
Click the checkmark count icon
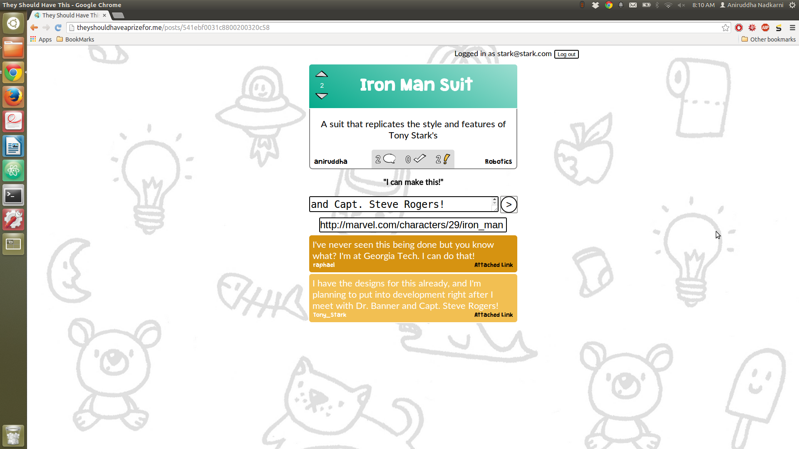click(419, 159)
